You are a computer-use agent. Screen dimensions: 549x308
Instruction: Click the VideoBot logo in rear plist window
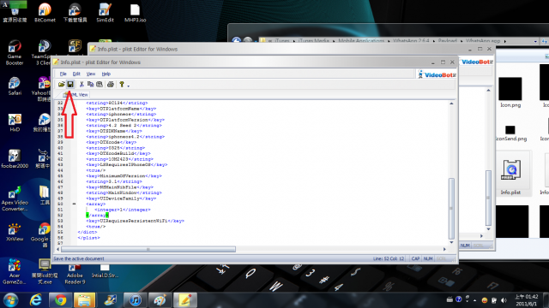(x=477, y=62)
